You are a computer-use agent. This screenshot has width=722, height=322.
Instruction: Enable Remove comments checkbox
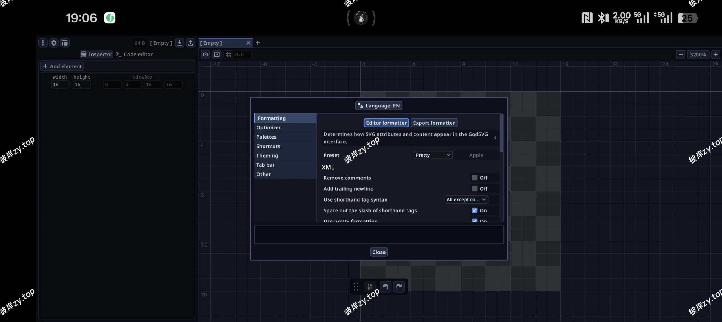475,178
